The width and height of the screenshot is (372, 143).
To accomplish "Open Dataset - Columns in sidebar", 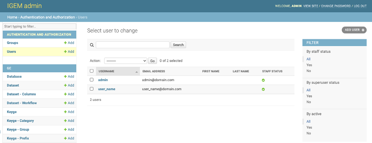I will (x=21, y=94).
